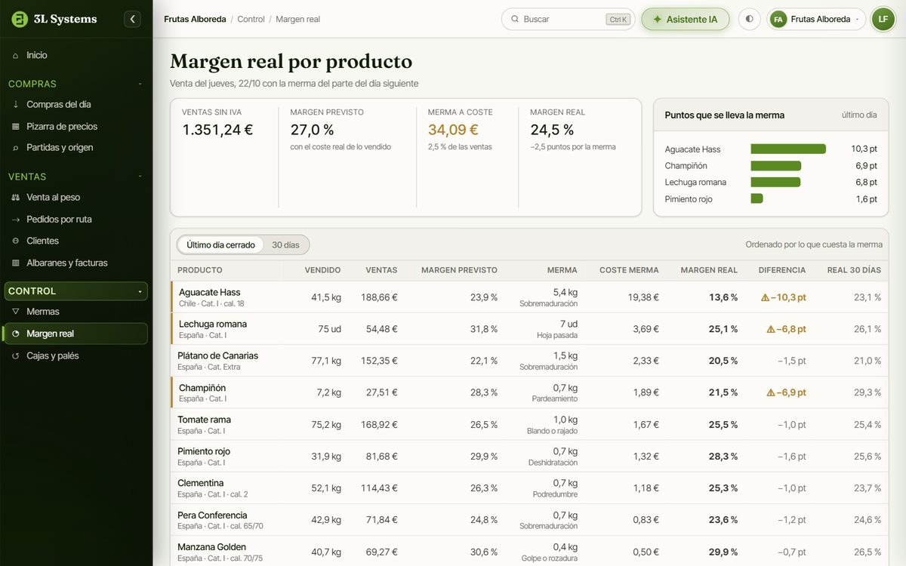Click the Buscar search field
This screenshot has width=906, height=566.
click(568, 19)
